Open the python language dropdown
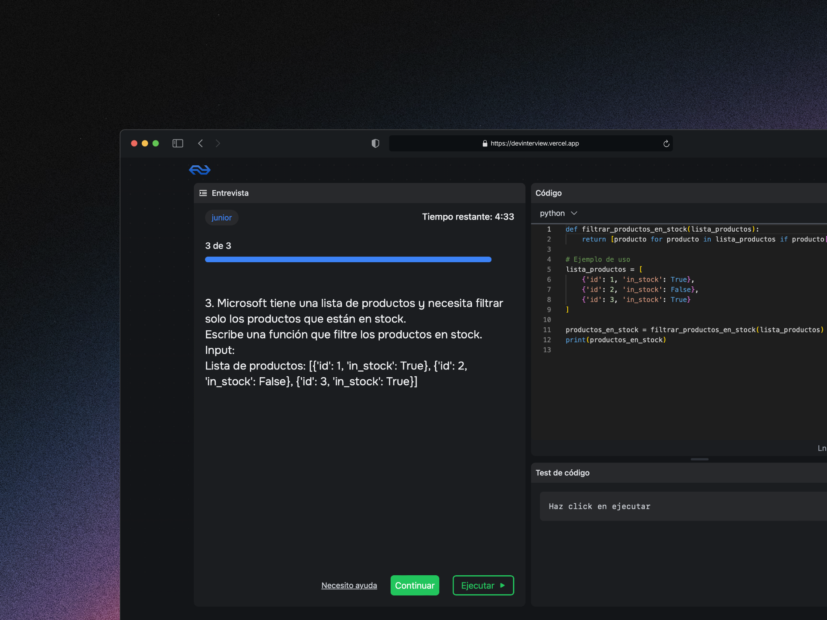827x620 pixels. 558,213
